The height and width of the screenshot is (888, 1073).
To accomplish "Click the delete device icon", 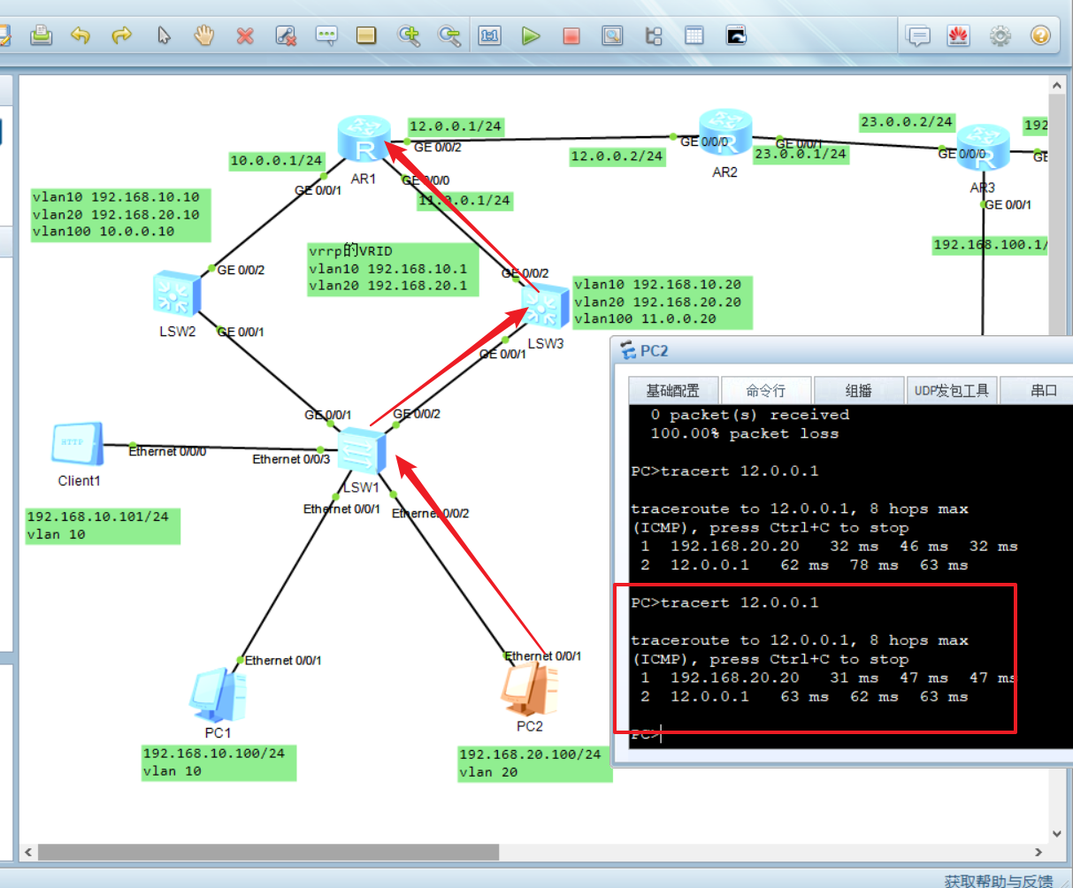I will coord(245,35).
